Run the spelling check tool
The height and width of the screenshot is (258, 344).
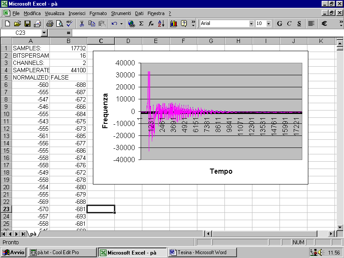click(70, 24)
